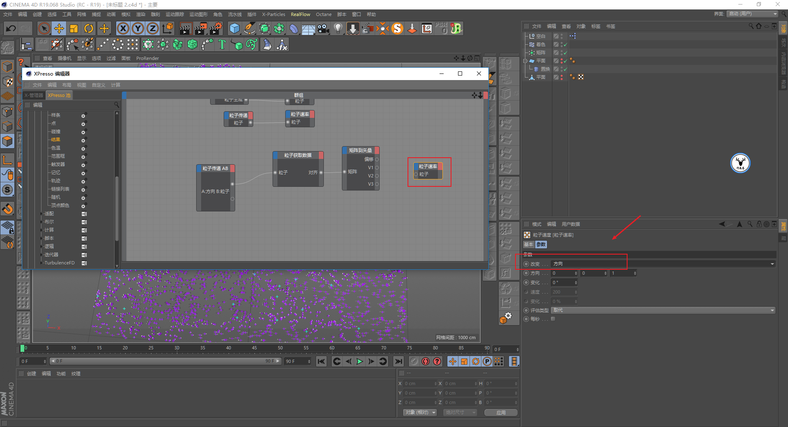This screenshot has height=427, width=788.
Task: Select the 粒子传递 AB node
Action: pyautogui.click(x=215, y=188)
